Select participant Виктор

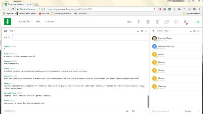click(x=175, y=63)
